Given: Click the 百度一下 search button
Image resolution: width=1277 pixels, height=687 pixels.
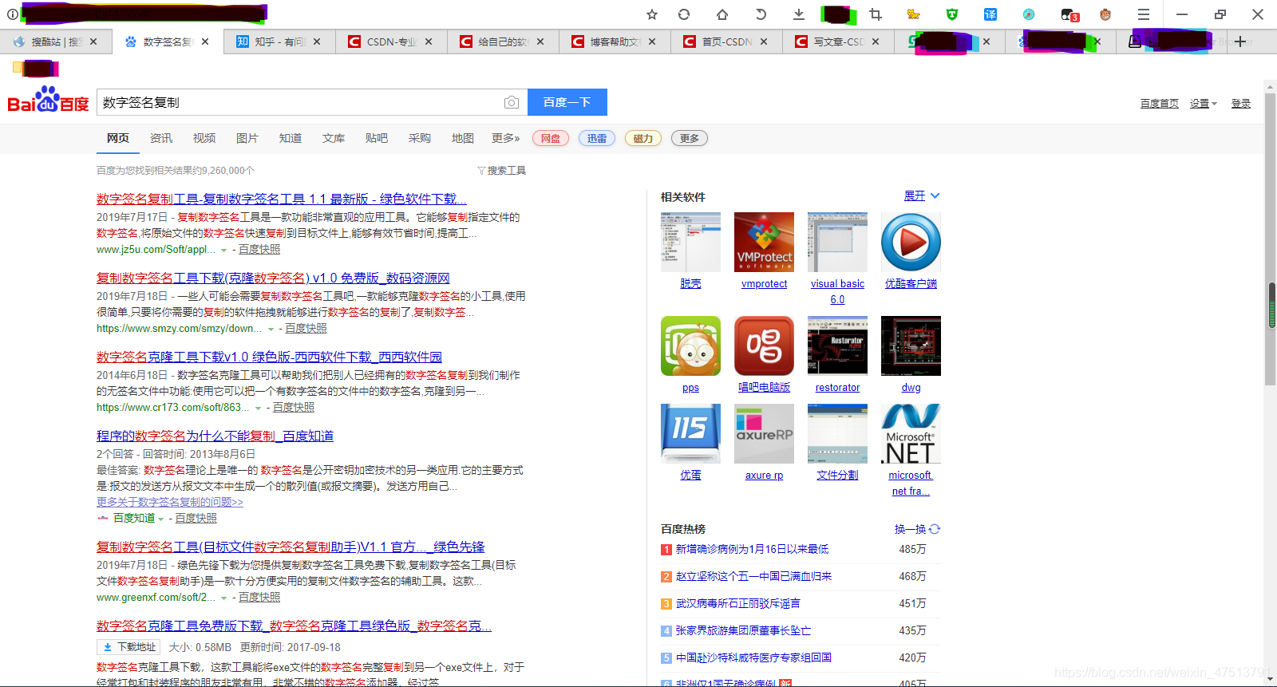Looking at the screenshot, I should [x=567, y=102].
